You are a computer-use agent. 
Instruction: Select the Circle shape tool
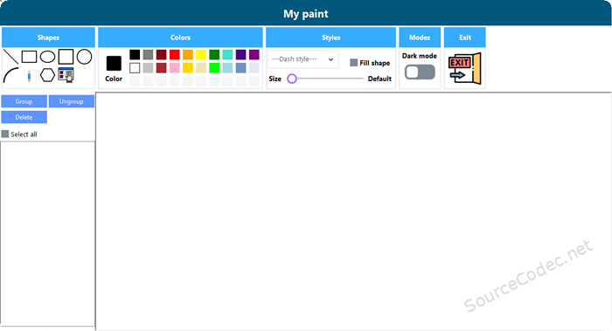pos(84,57)
